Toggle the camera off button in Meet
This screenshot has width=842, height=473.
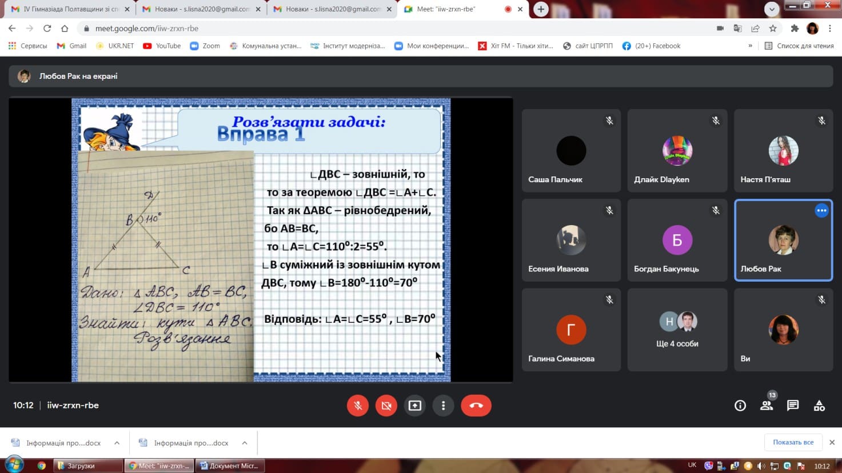pos(386,406)
